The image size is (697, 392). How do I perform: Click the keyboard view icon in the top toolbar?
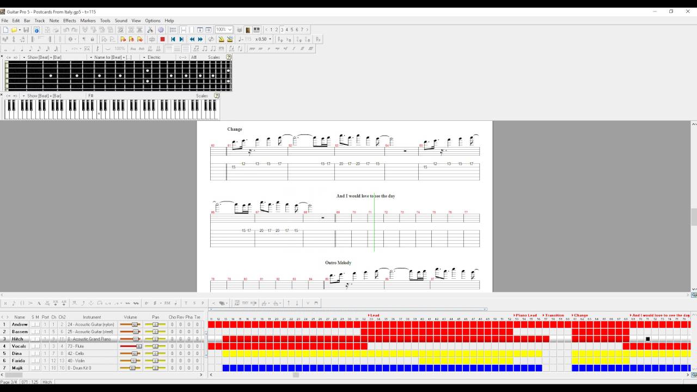[256, 30]
